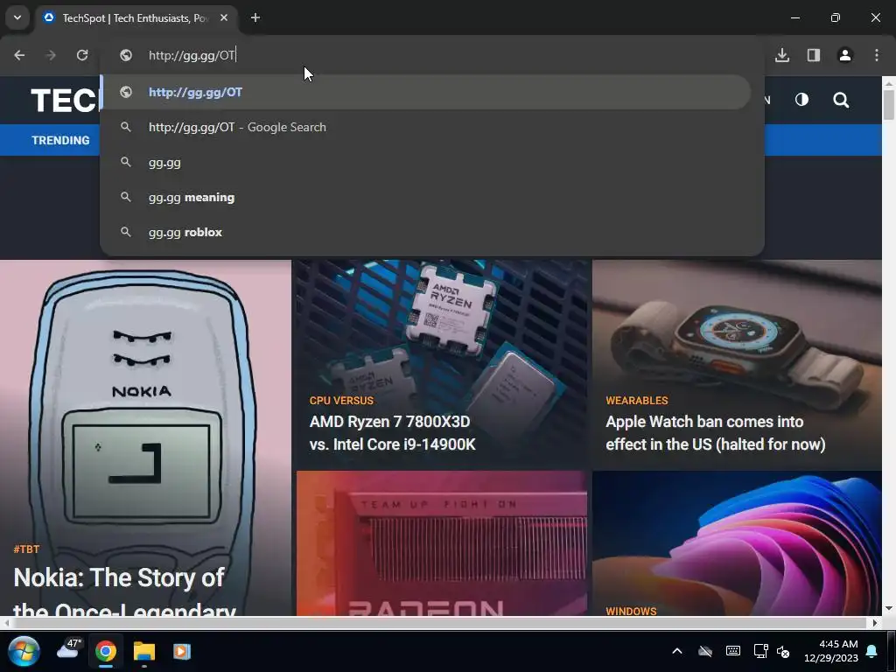Open the AMD Ryzen 7 7800X3D article
The image size is (896, 672).
tap(393, 432)
